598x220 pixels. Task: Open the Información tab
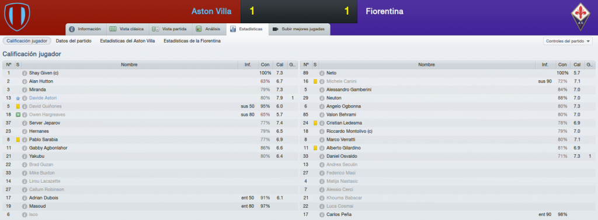(x=85, y=29)
